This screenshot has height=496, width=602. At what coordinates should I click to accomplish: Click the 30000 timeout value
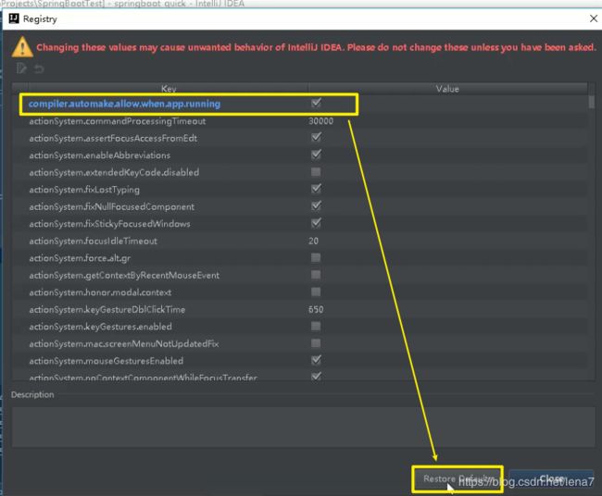tap(321, 121)
